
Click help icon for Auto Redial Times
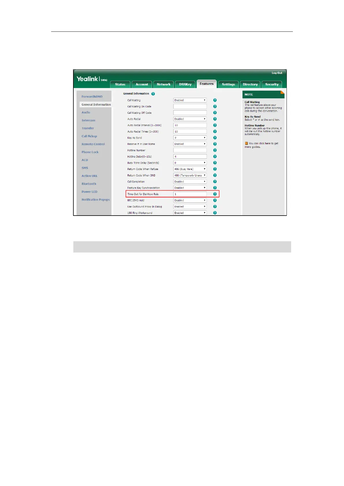(x=215, y=132)
